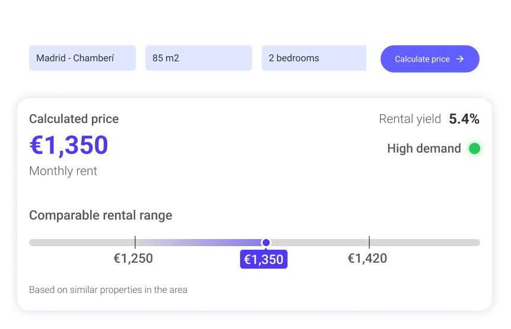This screenshot has width=511, height=329.
Task: Click the €1,420 upper range tick mark
Action: coord(369,242)
